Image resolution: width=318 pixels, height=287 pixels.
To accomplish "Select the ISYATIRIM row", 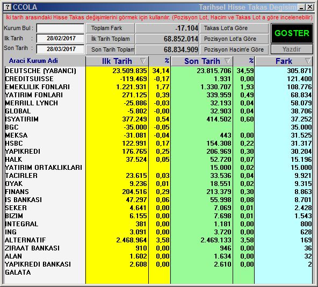I will point(158,119).
